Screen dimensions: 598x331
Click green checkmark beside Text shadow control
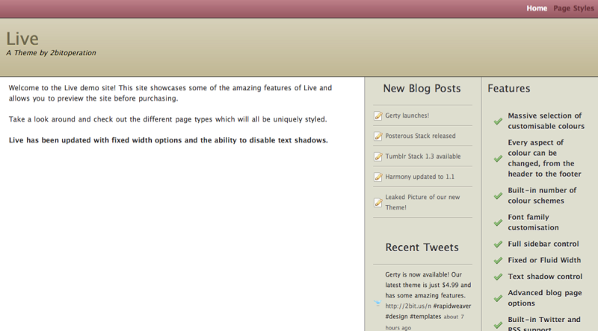click(498, 277)
